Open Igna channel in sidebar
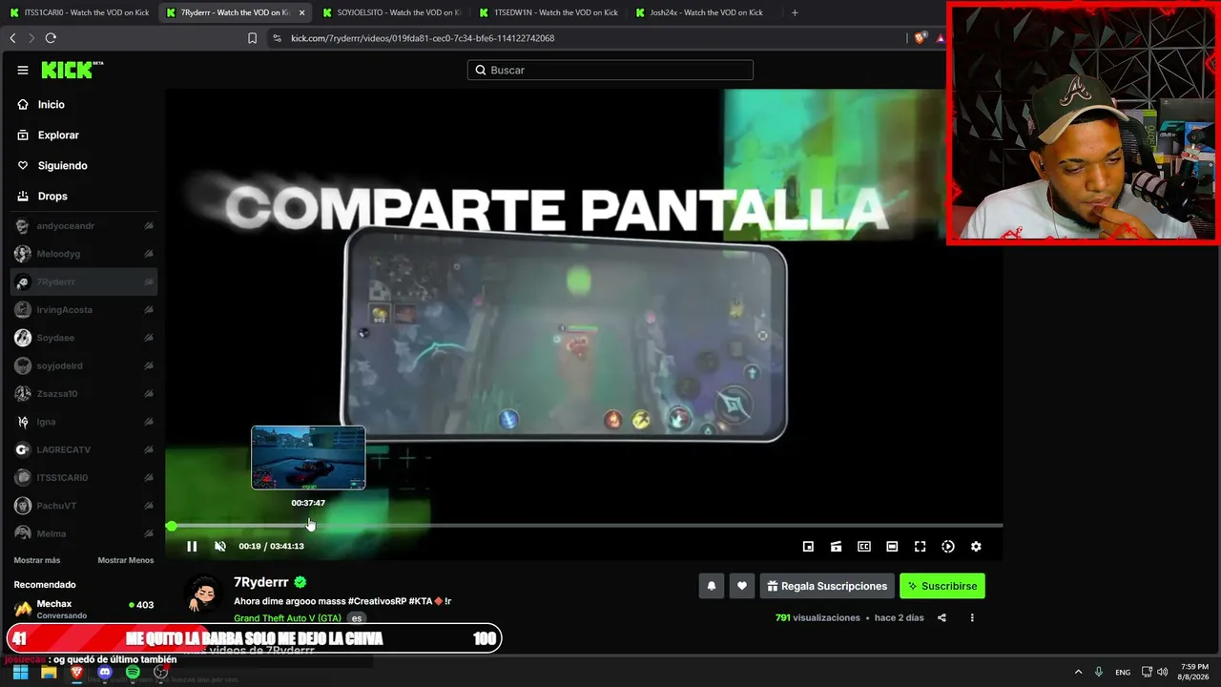 click(x=84, y=422)
